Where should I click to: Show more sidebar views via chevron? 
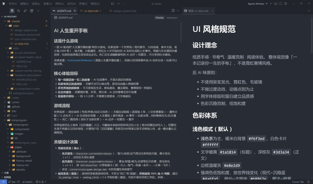click(38, 11)
